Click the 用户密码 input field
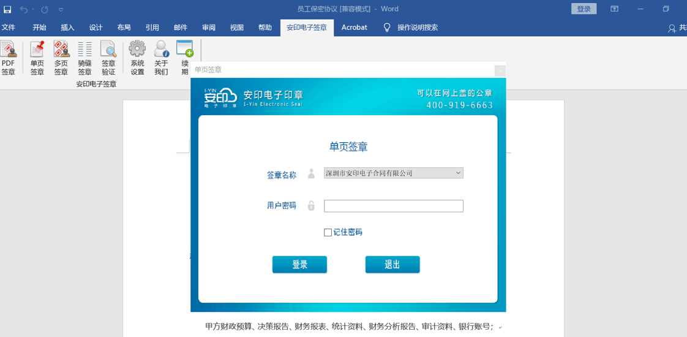 [x=394, y=206]
